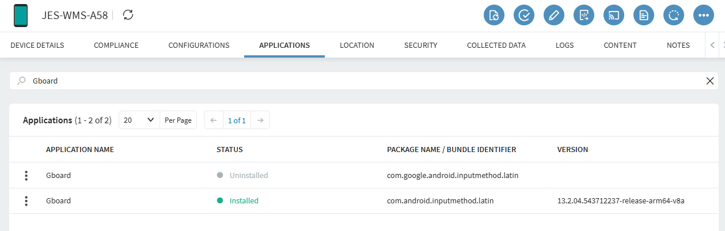725x231 pixels.
Task: Click the check-in circular checkmark icon
Action: pos(524,16)
